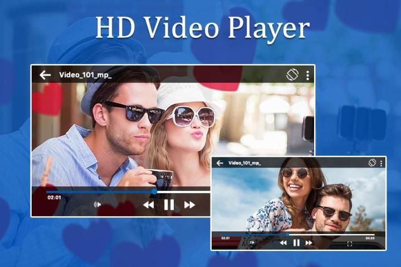The width and height of the screenshot is (401, 267).
Task: Toggle the volume icon in large player
Action: [97, 205]
